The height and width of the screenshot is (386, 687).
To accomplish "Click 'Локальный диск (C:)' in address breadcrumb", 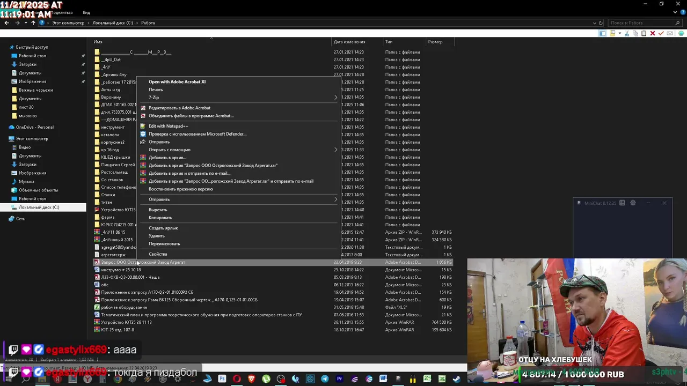I will [113, 23].
